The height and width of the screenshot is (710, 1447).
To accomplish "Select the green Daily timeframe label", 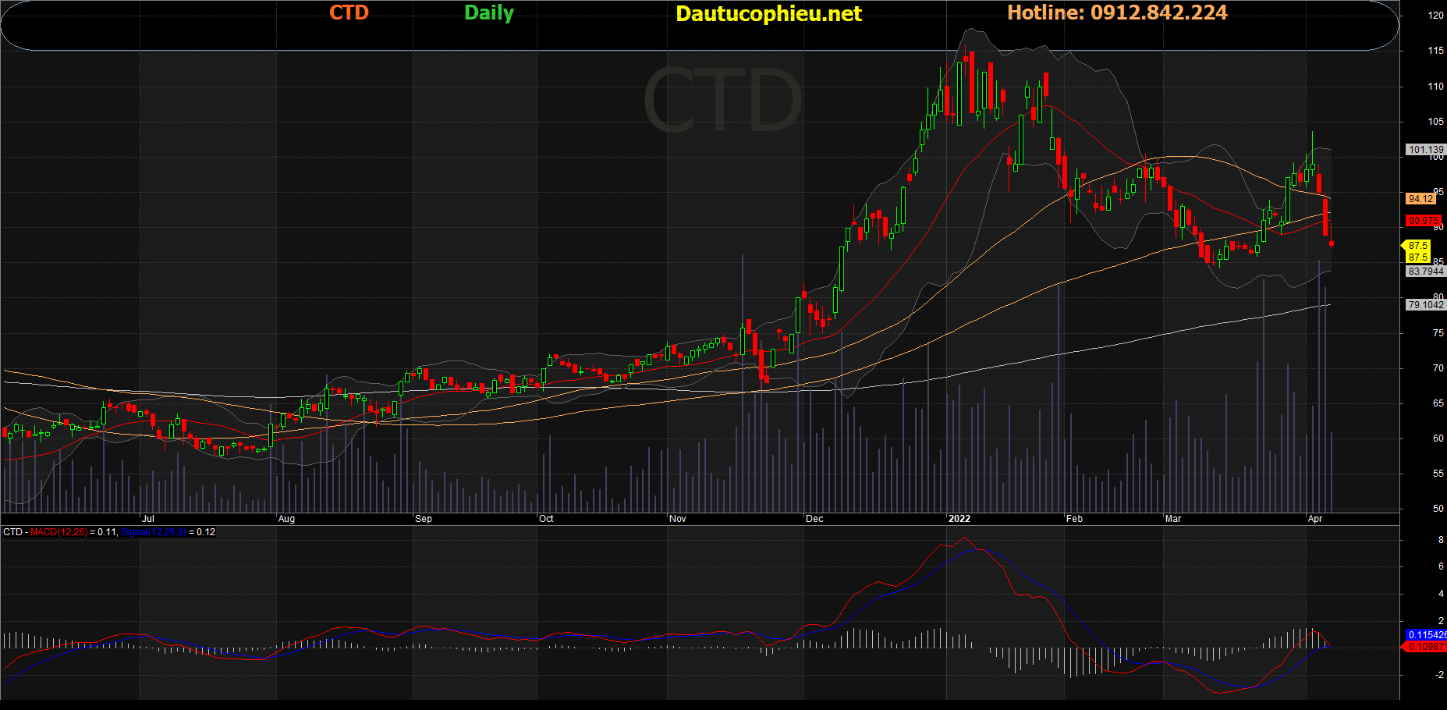I will tap(488, 12).
